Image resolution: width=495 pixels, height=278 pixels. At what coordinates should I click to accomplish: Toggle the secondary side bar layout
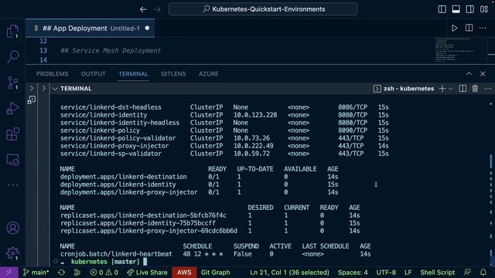click(x=469, y=9)
